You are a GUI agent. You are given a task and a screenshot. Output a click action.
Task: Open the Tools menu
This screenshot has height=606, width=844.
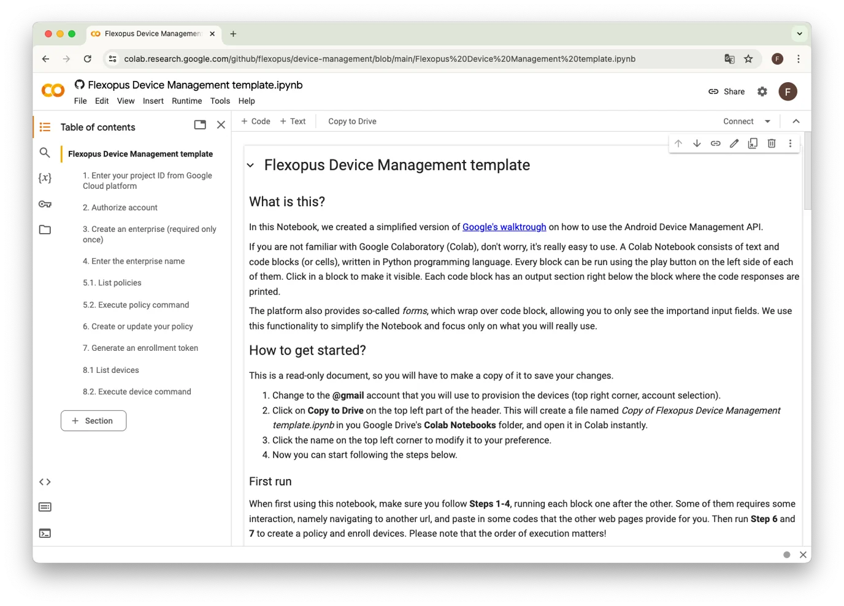tap(220, 101)
